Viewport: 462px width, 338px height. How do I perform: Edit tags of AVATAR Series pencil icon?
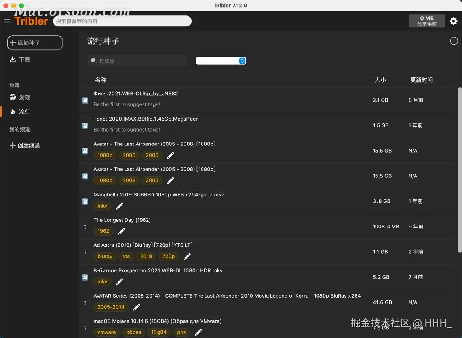[137, 307]
